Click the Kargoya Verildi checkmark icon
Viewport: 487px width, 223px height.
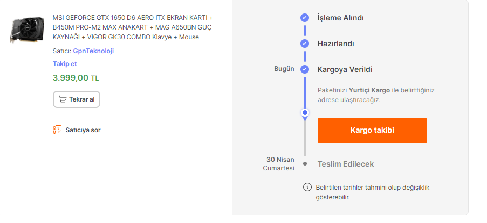pos(305,69)
